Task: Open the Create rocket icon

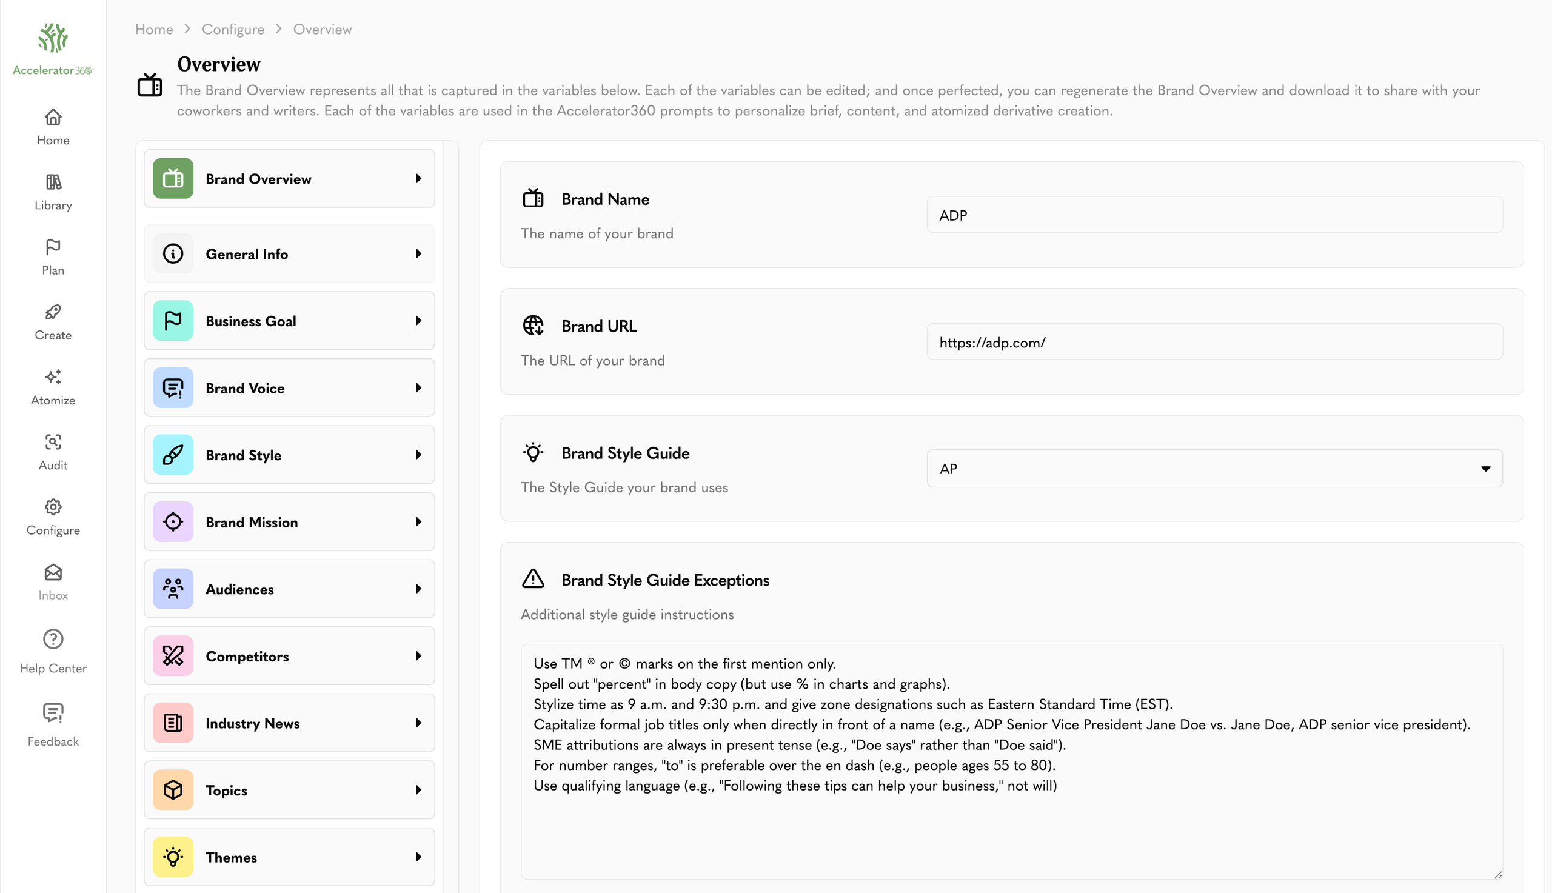Action: pyautogui.click(x=53, y=312)
